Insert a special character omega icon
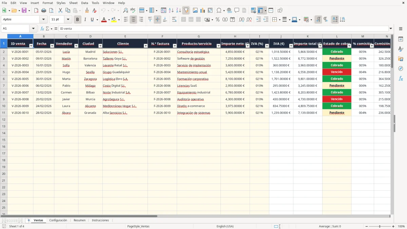The image size is (407, 229). click(219, 11)
